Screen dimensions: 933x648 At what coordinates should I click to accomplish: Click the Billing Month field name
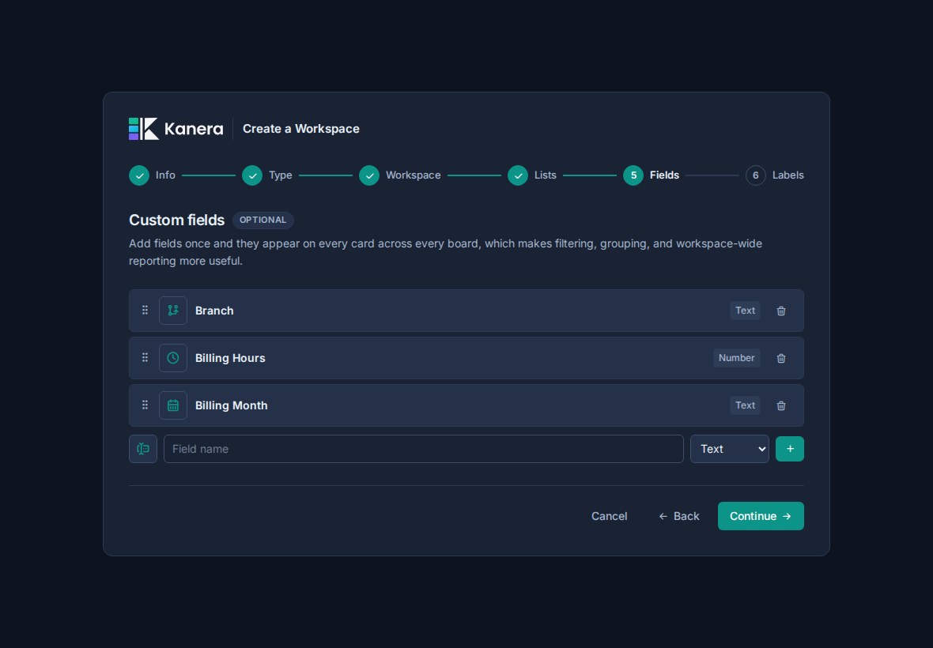click(232, 406)
